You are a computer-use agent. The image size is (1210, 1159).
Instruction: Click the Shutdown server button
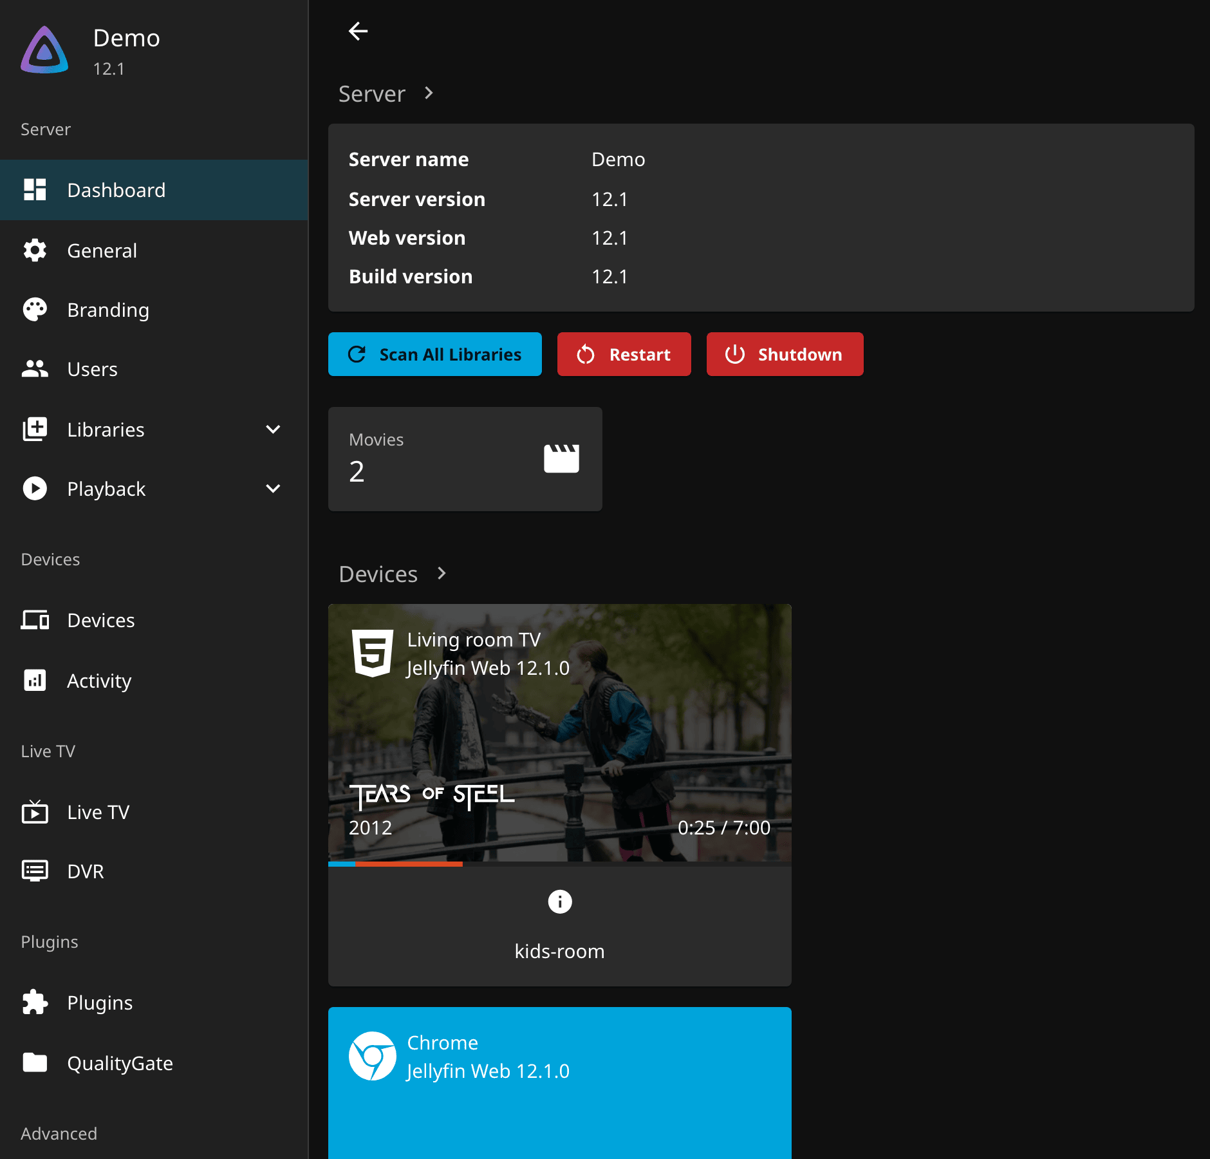click(x=785, y=354)
